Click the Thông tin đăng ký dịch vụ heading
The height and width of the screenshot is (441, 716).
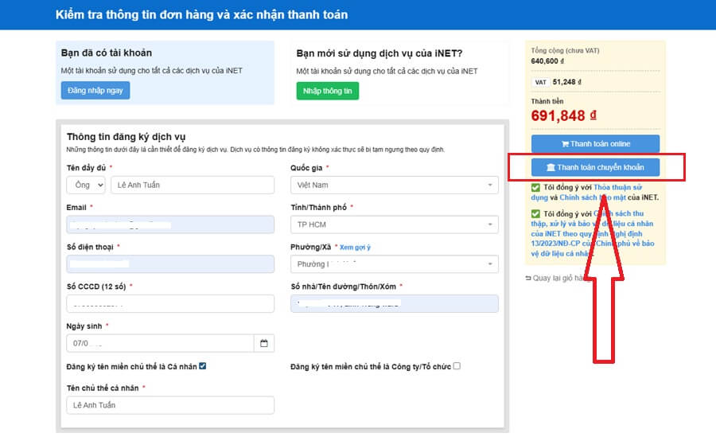(x=126, y=137)
